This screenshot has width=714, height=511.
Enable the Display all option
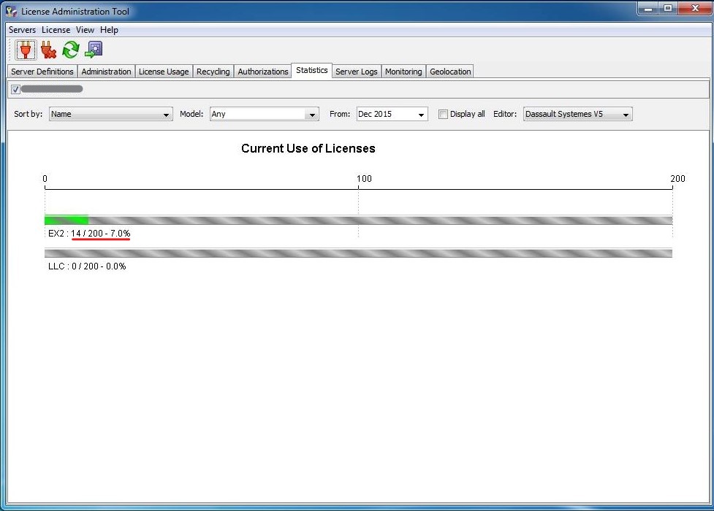click(443, 114)
